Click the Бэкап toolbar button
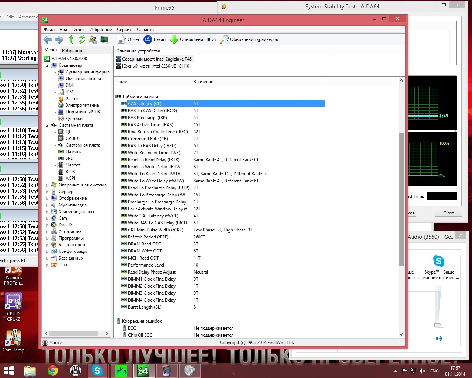The height and width of the screenshot is (378, 472). tap(155, 39)
